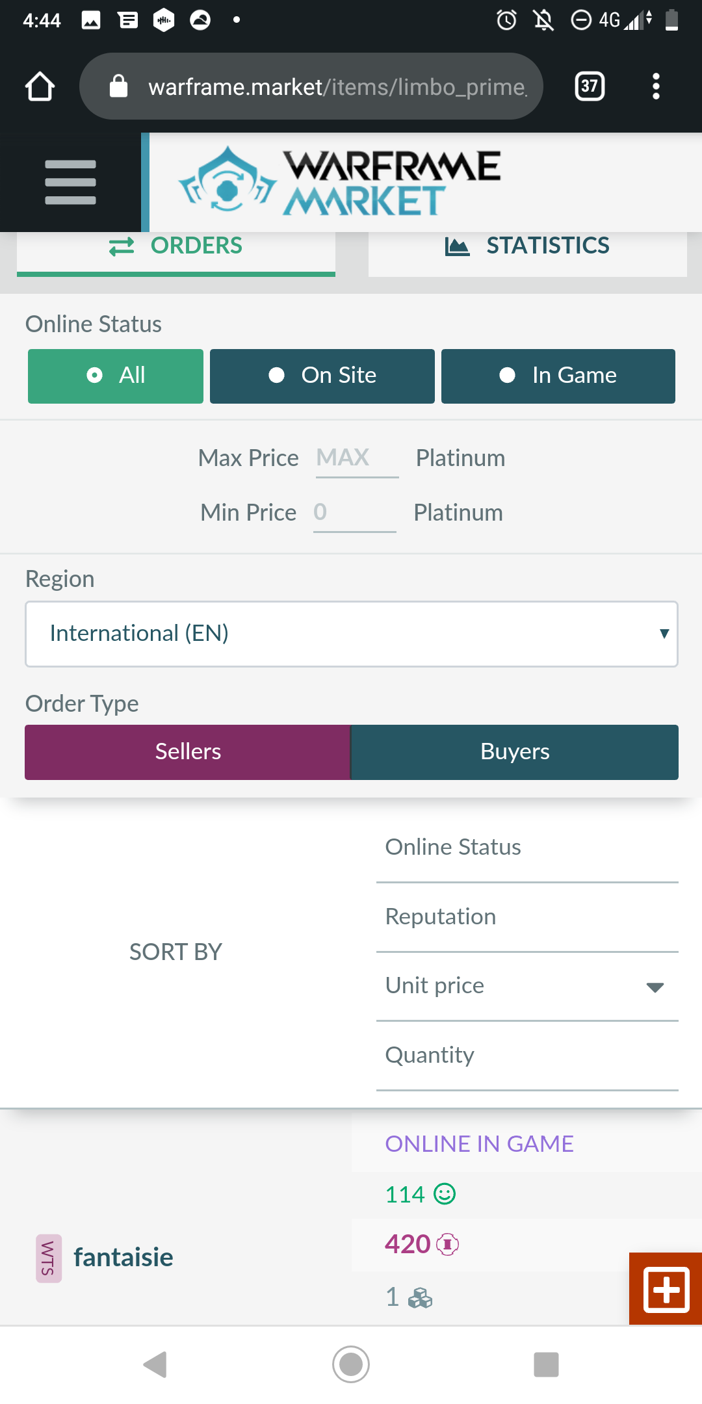The width and height of the screenshot is (702, 1404).
Task: Show Buyers order type
Action: pyautogui.click(x=515, y=752)
